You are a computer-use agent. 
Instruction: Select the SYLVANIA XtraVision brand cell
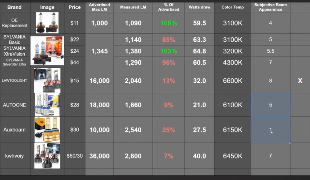14,51
